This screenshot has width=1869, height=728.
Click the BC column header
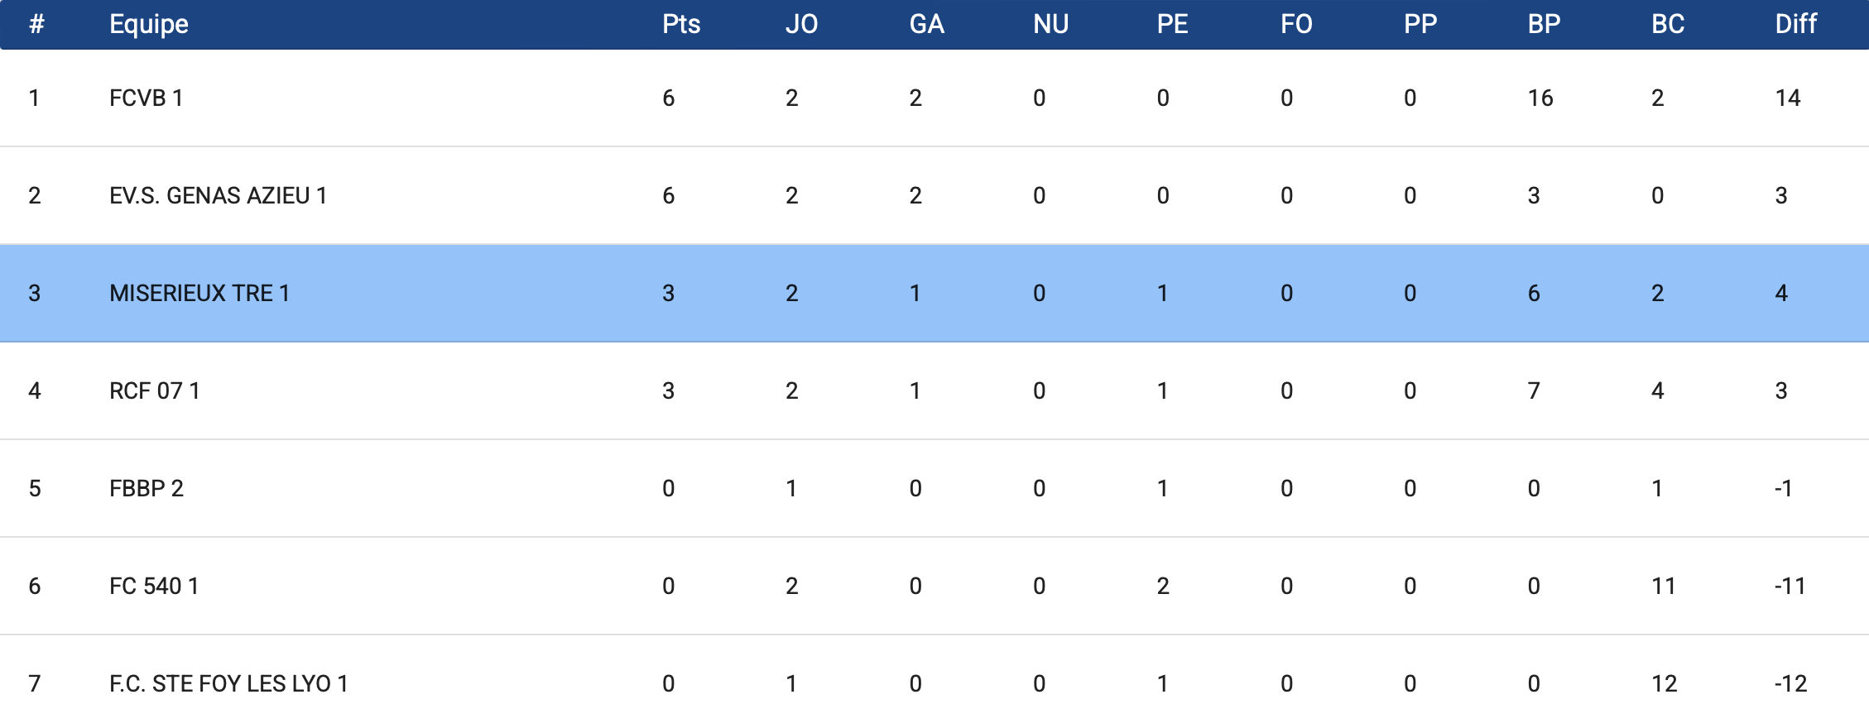1668,24
